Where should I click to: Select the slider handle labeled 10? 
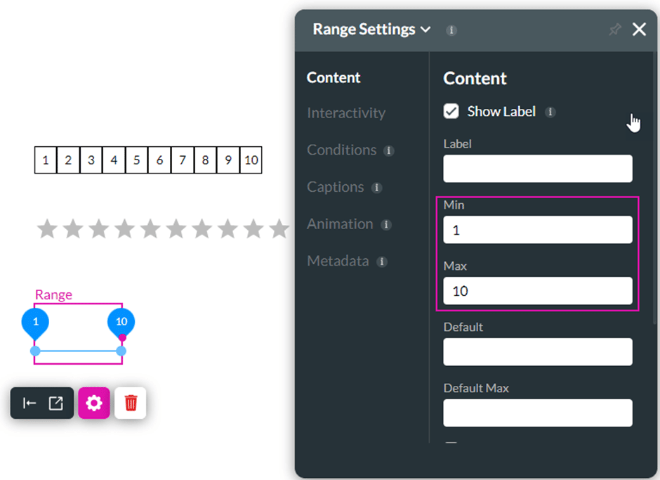pos(121,323)
